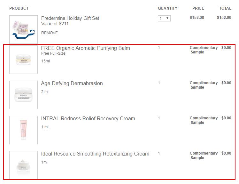Click the '1ml' size of Ideal Resource cream
This screenshot has height=184, width=239.
[x=44, y=162]
